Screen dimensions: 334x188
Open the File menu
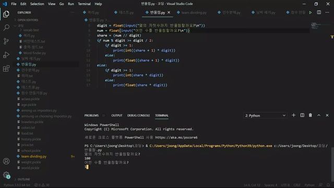point(14,4)
